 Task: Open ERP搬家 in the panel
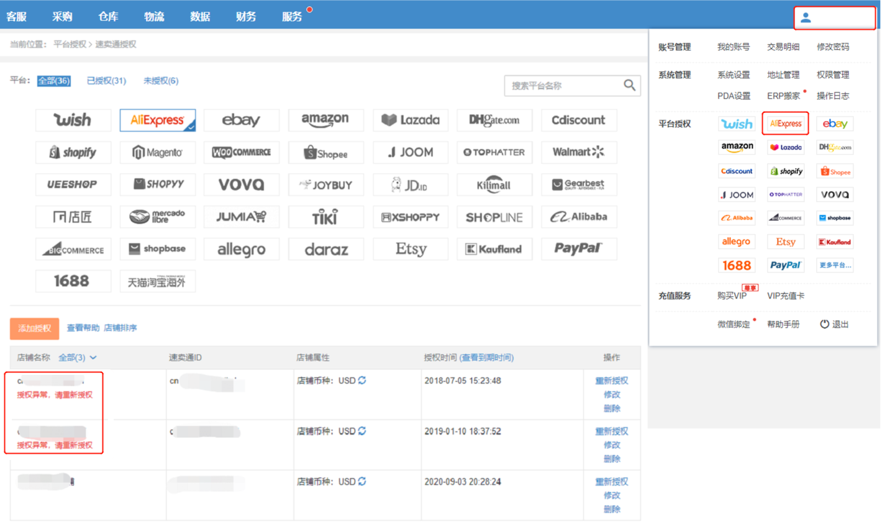point(784,96)
